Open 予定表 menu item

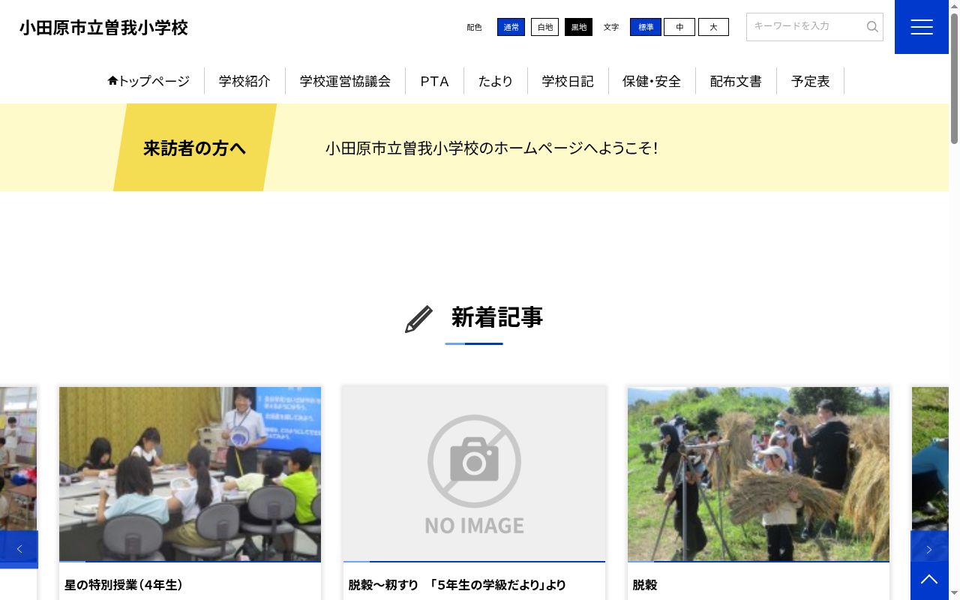pos(811,81)
